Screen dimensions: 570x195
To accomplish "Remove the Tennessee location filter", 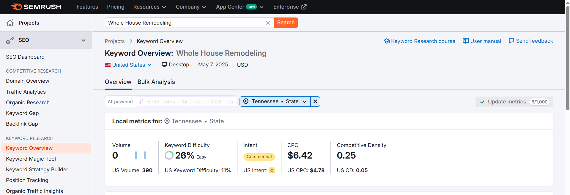I will click(315, 101).
